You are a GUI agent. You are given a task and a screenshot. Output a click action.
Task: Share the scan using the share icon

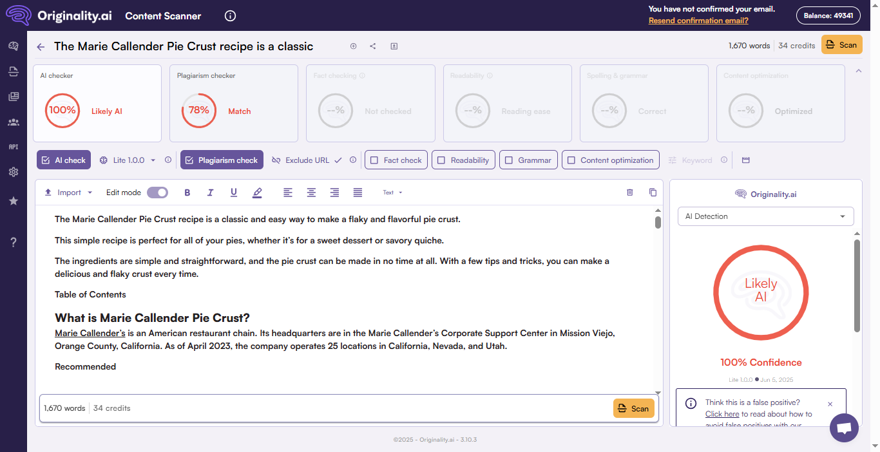tap(373, 46)
